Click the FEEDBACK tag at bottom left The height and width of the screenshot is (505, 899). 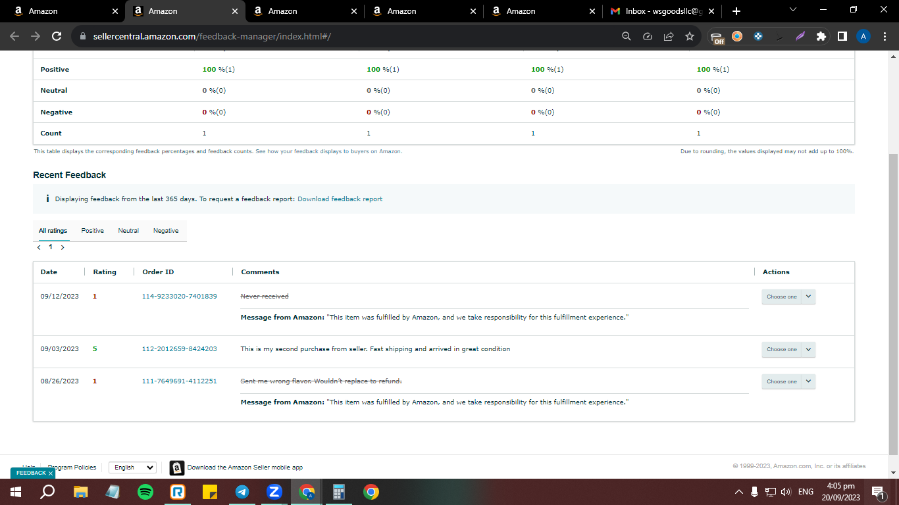[x=31, y=473]
